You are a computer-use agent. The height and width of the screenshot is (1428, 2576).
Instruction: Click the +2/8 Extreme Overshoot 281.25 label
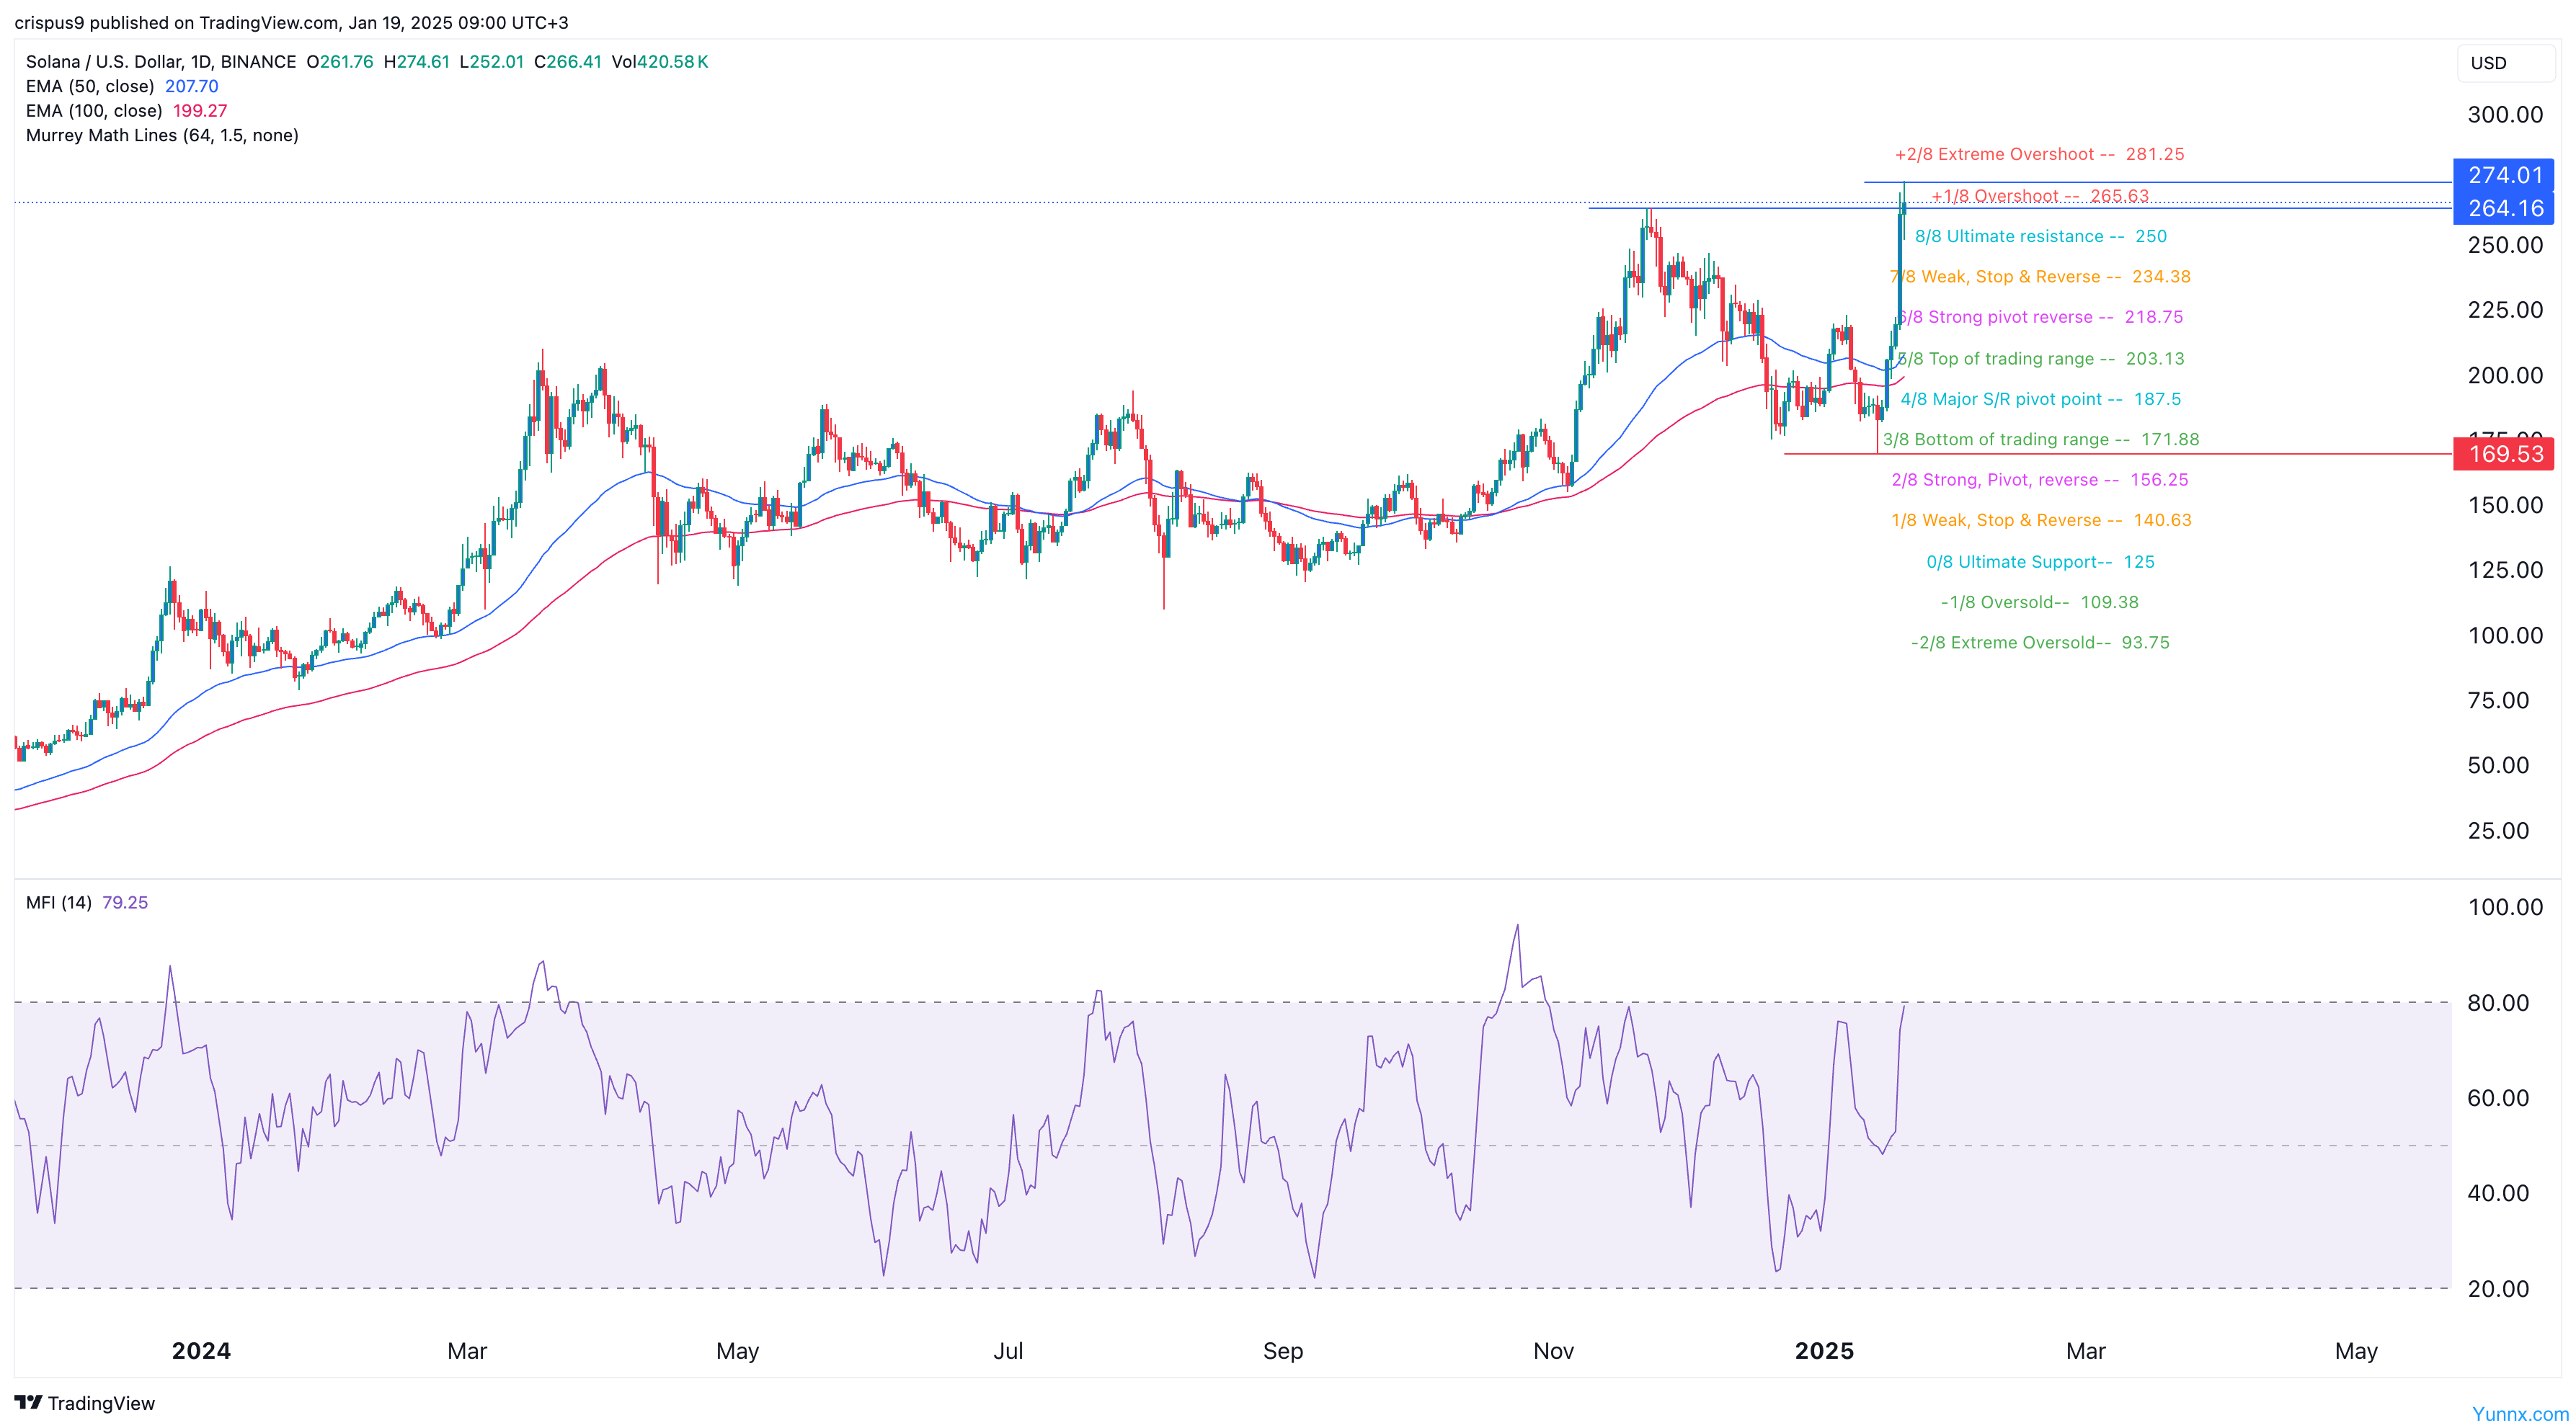2039,154
